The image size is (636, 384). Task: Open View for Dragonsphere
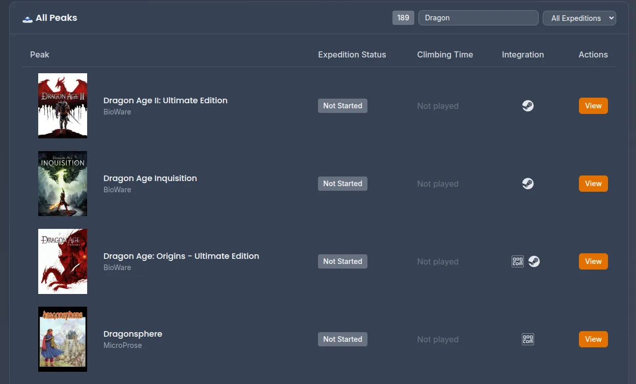(593, 339)
